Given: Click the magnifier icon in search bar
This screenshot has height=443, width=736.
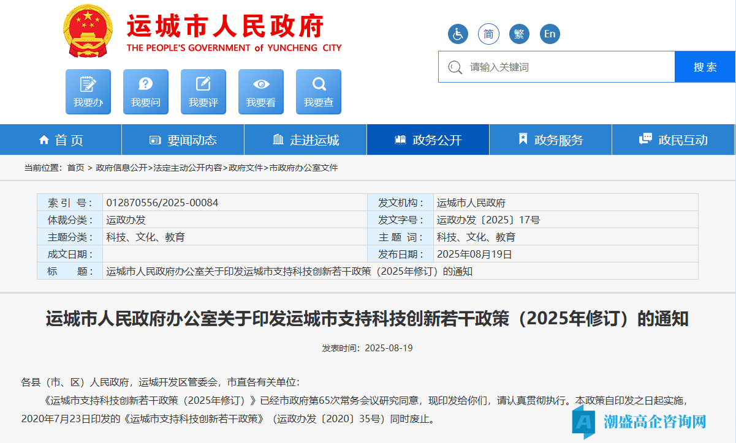Looking at the screenshot, I should tap(455, 67).
